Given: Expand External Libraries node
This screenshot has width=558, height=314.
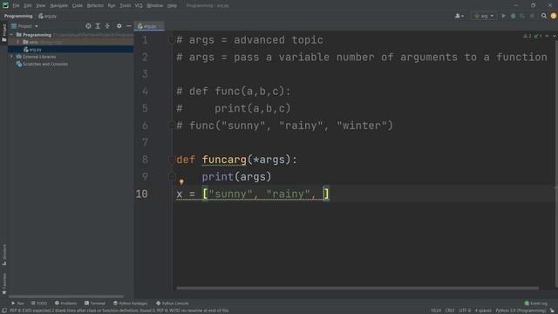Looking at the screenshot, I should click(11, 57).
